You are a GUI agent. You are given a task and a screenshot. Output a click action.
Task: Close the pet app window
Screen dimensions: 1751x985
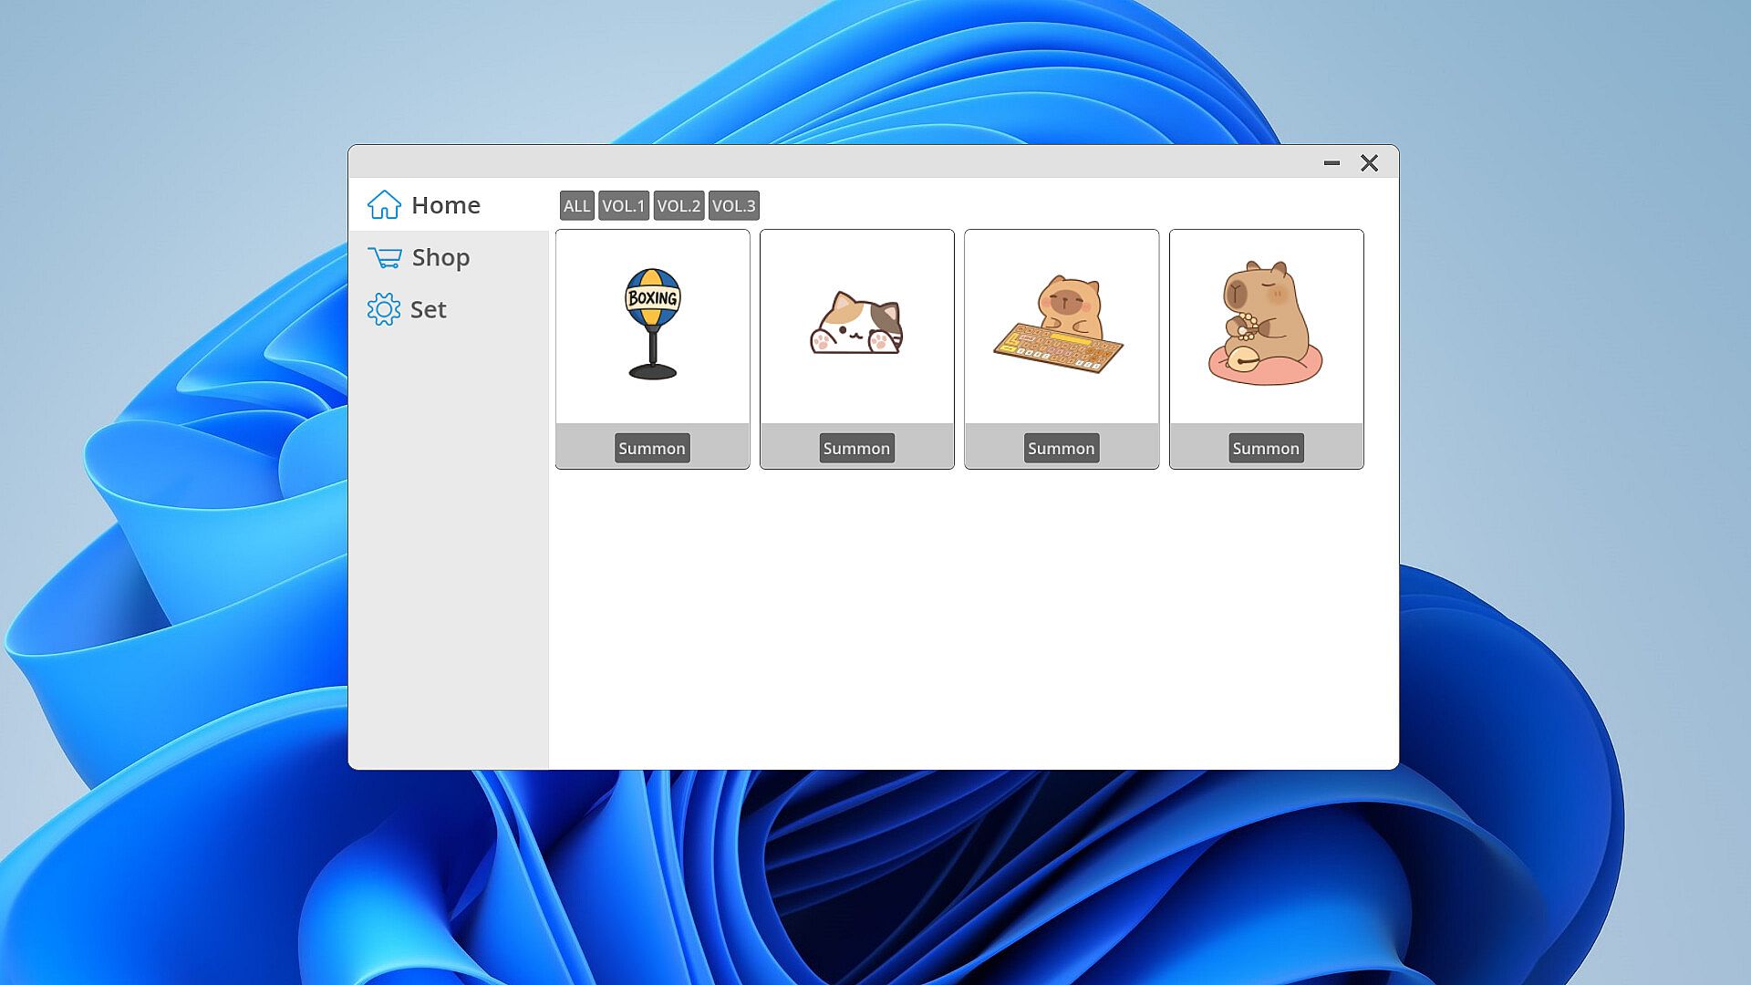click(x=1369, y=163)
